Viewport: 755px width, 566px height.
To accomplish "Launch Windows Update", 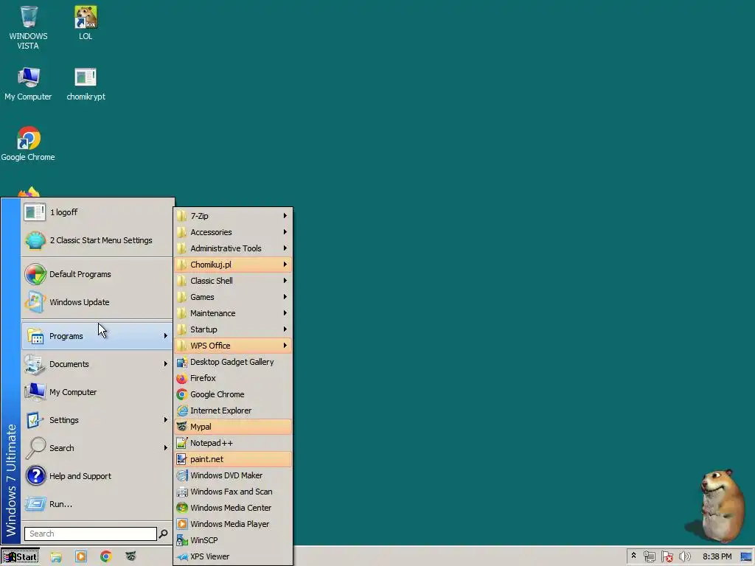I will pyautogui.click(x=97, y=302).
